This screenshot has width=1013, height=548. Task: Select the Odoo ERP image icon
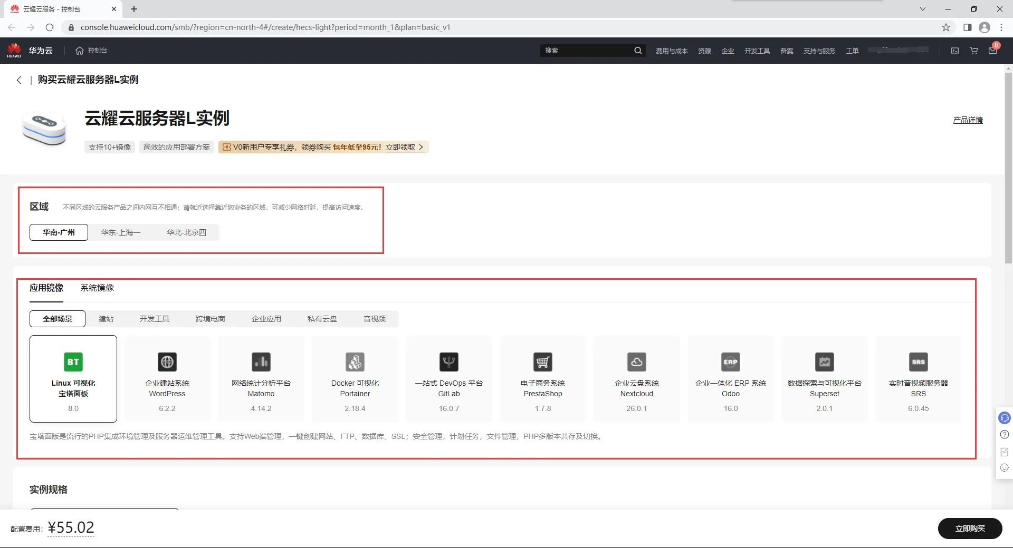[731, 362]
